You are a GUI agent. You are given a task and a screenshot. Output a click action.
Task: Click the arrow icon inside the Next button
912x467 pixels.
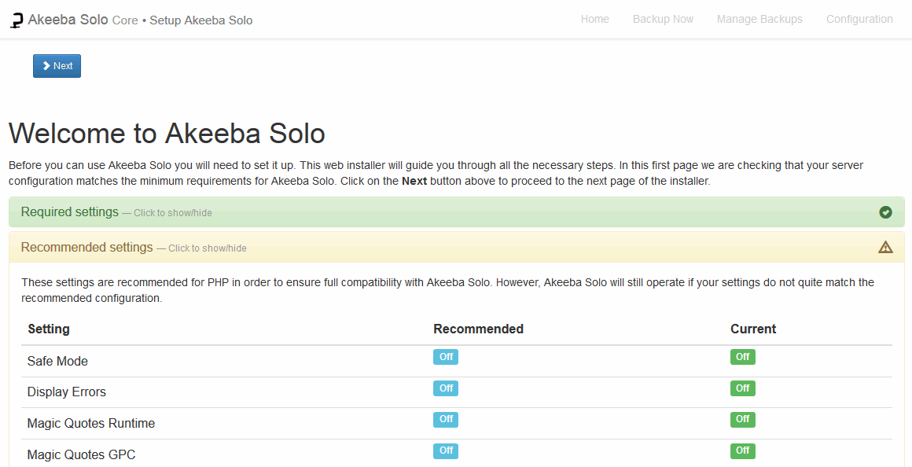(x=46, y=66)
